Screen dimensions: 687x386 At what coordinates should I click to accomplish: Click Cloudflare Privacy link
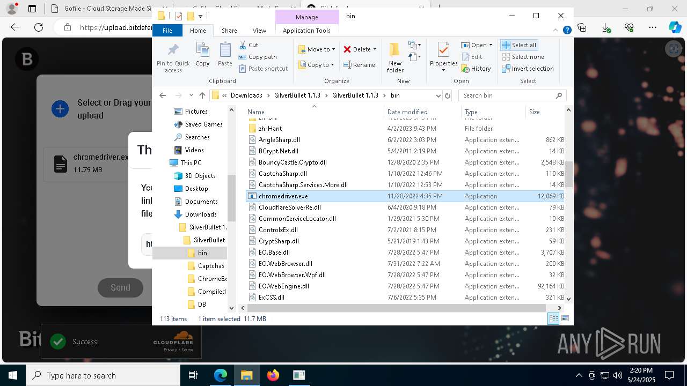(x=170, y=350)
